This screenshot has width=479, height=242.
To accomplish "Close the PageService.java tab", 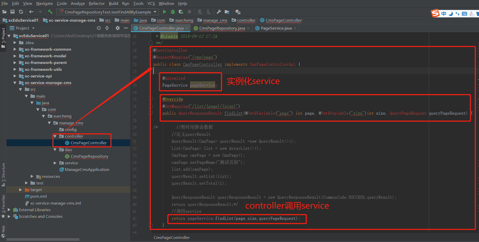I will pos(295,28).
